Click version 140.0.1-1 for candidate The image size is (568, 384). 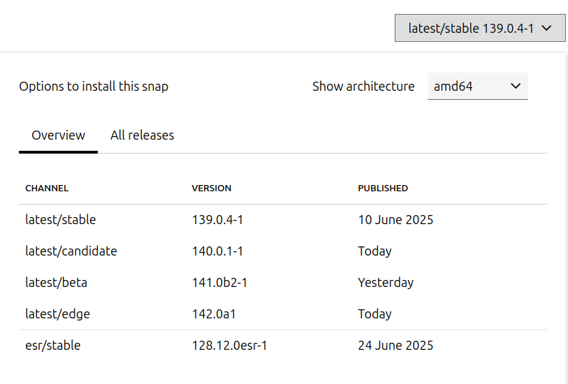pos(217,251)
